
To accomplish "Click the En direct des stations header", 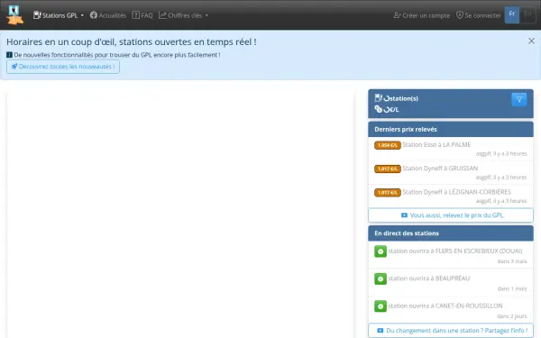I will 451,233.
